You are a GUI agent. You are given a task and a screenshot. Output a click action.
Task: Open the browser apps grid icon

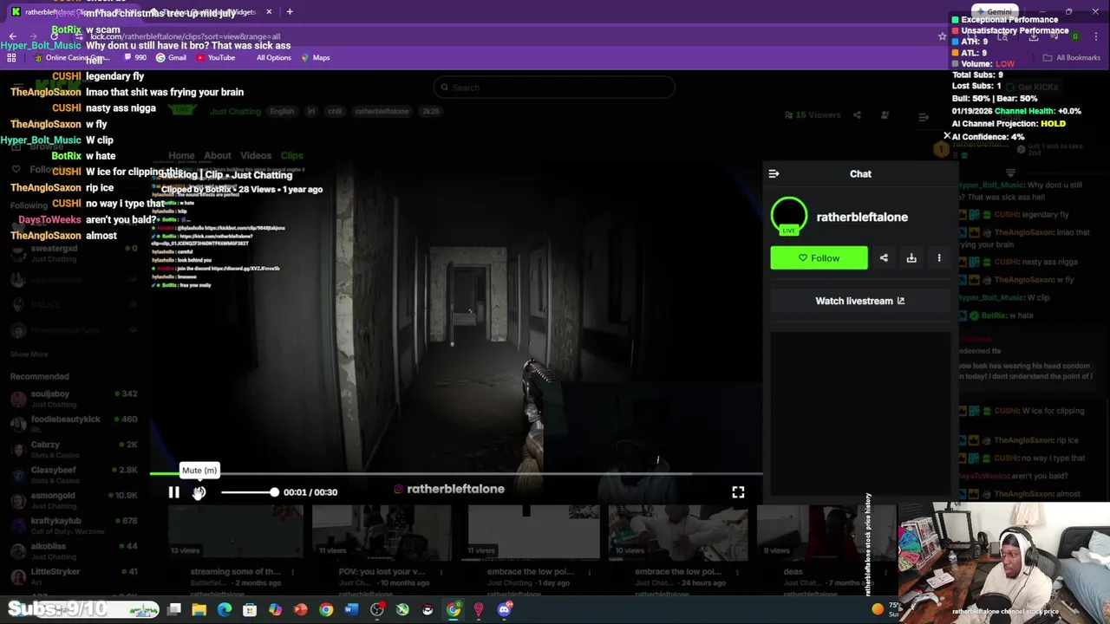11,58
